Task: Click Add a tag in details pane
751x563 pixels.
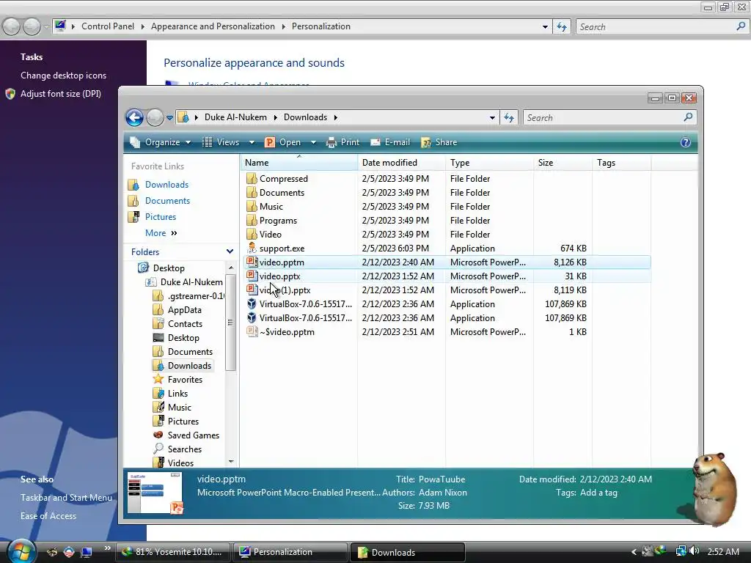Action: click(598, 493)
